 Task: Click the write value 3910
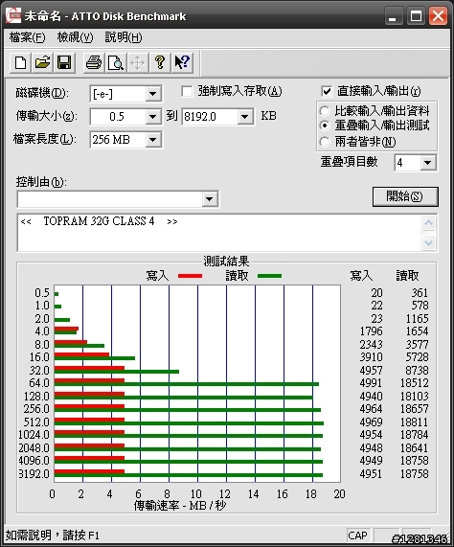(x=372, y=357)
